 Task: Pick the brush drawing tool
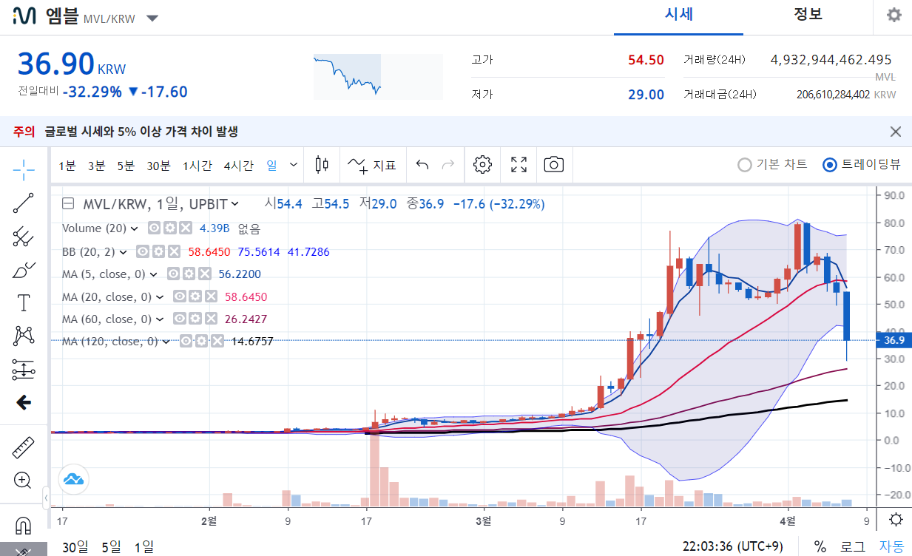click(x=24, y=270)
